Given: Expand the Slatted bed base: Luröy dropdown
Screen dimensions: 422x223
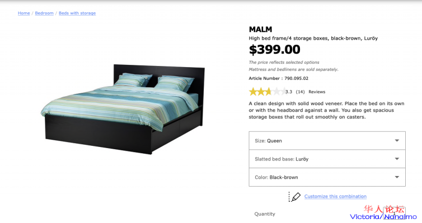Looking at the screenshot, I should pyautogui.click(x=327, y=159).
